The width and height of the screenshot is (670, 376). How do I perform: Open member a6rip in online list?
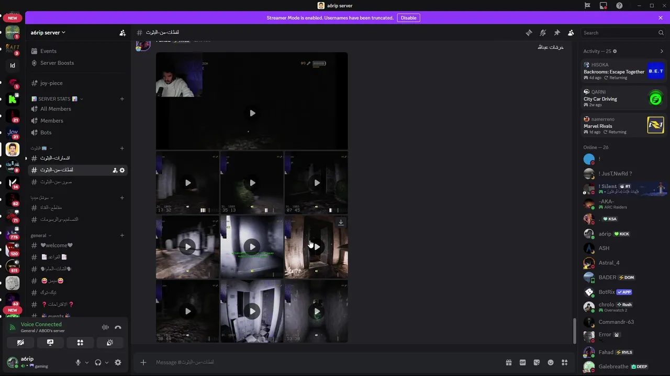tap(624, 234)
